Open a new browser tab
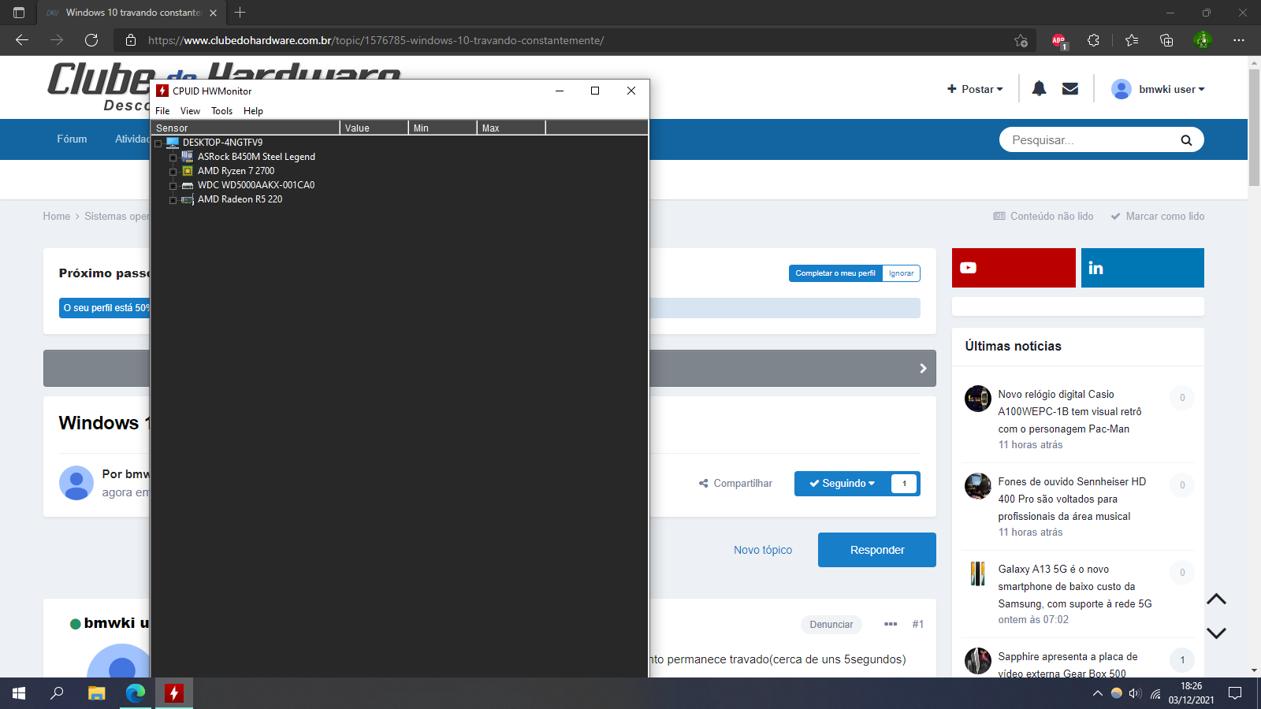The height and width of the screenshot is (709, 1261). 240,13
